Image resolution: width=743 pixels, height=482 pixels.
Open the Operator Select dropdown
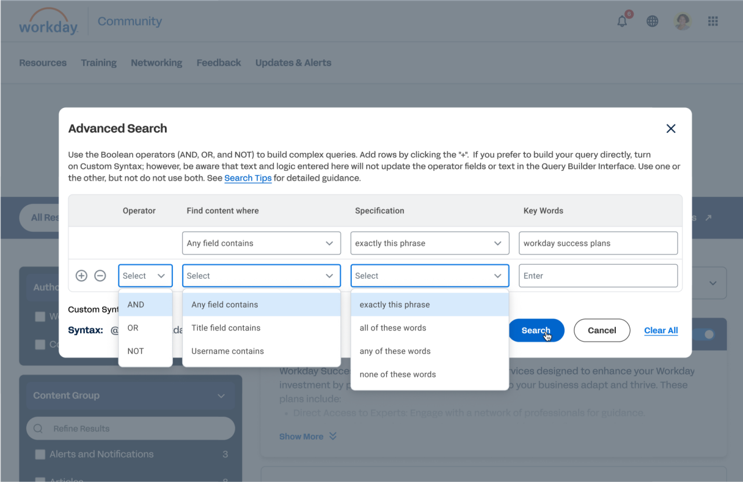pyautogui.click(x=145, y=276)
